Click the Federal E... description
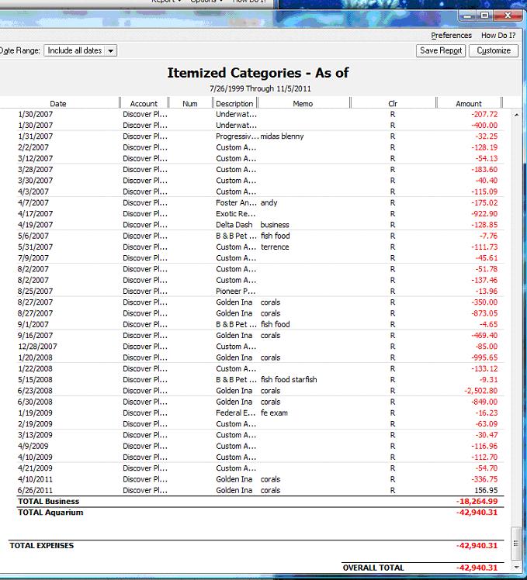Image resolution: width=527 pixels, height=580 pixels. pos(236,413)
